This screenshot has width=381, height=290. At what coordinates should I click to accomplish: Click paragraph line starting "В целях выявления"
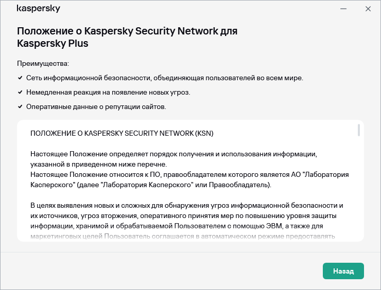(x=186, y=206)
